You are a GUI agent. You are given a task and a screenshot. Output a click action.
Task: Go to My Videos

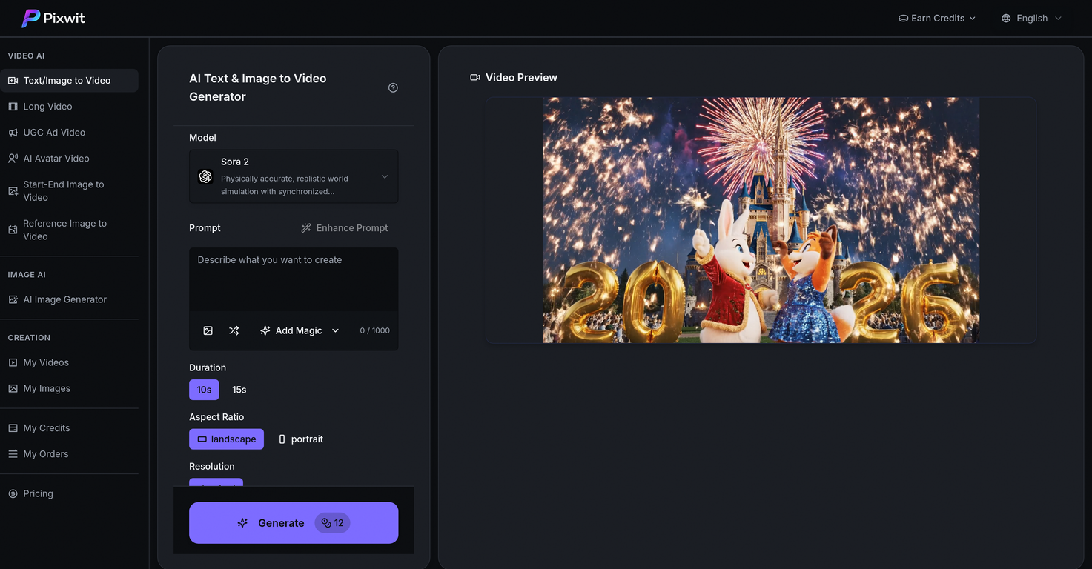click(x=69, y=362)
